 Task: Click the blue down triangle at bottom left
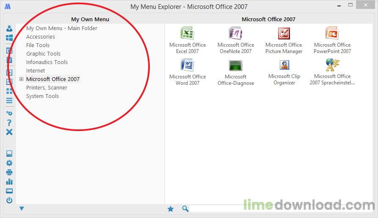22,208
